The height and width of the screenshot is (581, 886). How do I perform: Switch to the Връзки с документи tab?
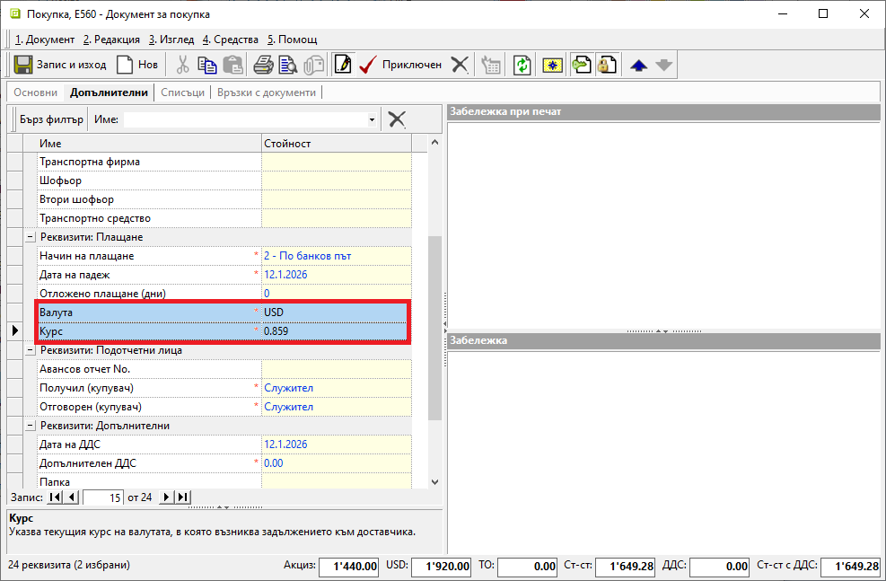tap(267, 92)
